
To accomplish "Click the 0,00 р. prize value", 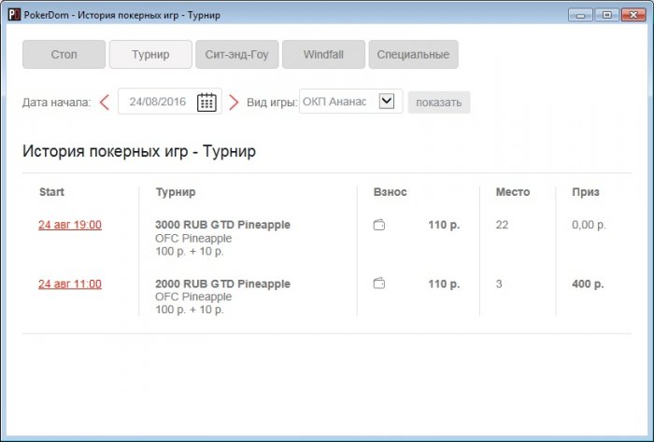I will coord(589,225).
